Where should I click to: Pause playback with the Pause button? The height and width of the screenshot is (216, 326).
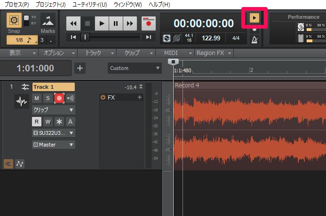click(116, 23)
